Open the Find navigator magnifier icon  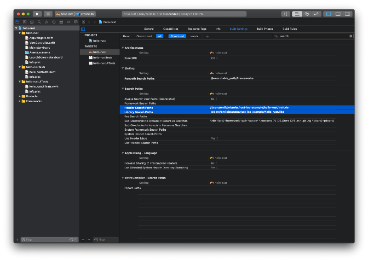point(39,22)
